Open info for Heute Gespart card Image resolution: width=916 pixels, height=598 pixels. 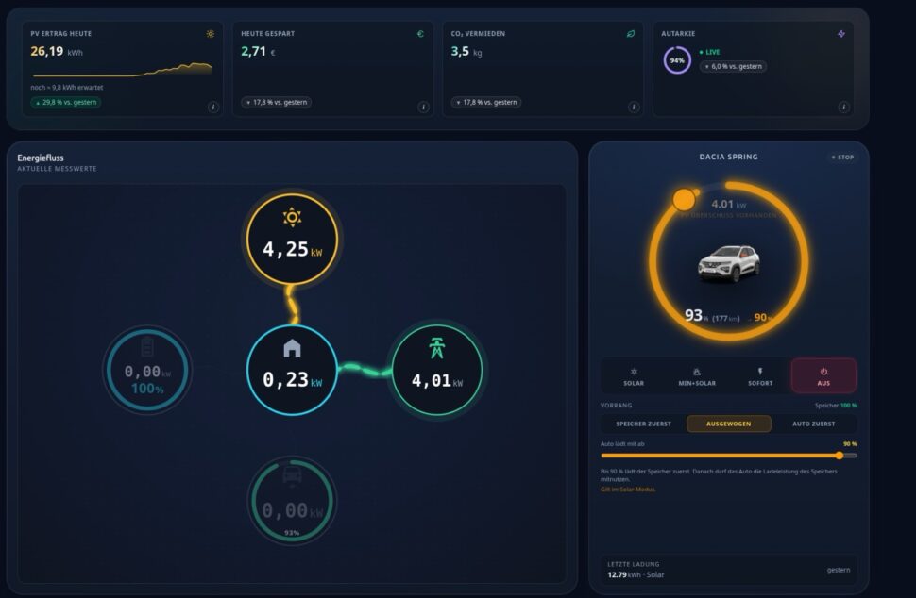pos(424,107)
